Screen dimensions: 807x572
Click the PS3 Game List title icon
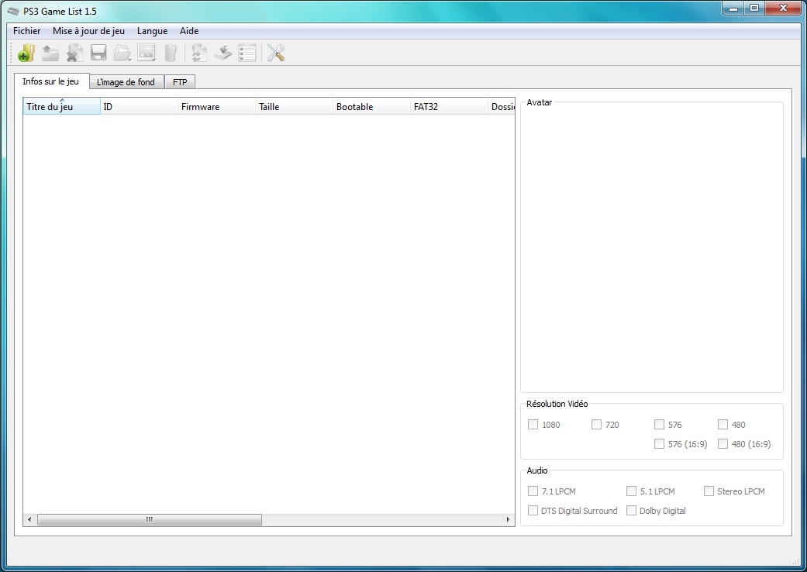pos(13,11)
